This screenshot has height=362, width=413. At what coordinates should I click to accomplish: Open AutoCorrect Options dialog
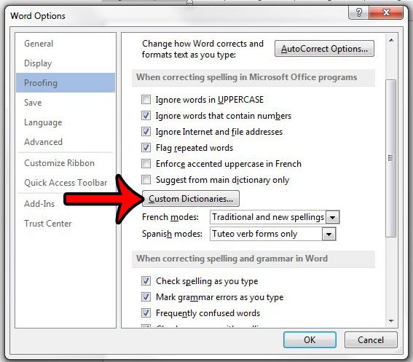[x=324, y=49]
